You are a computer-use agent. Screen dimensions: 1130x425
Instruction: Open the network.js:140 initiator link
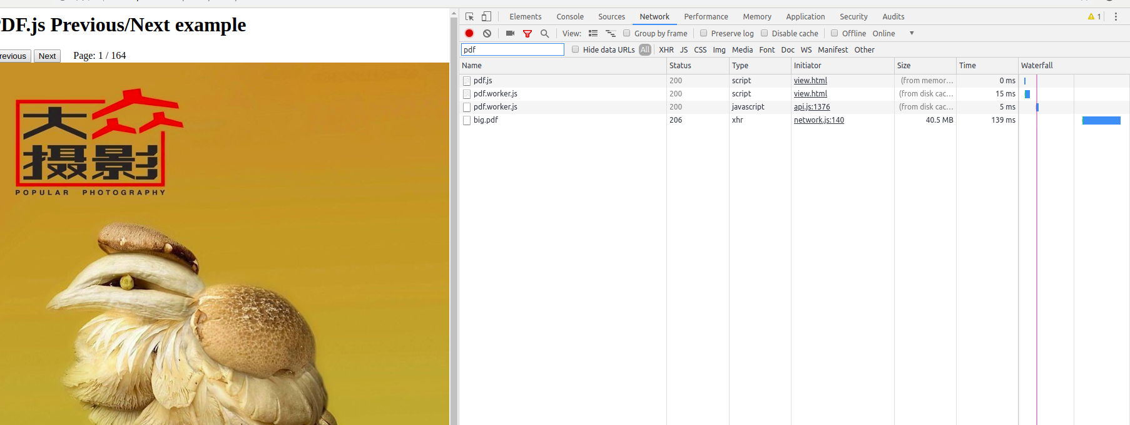818,120
